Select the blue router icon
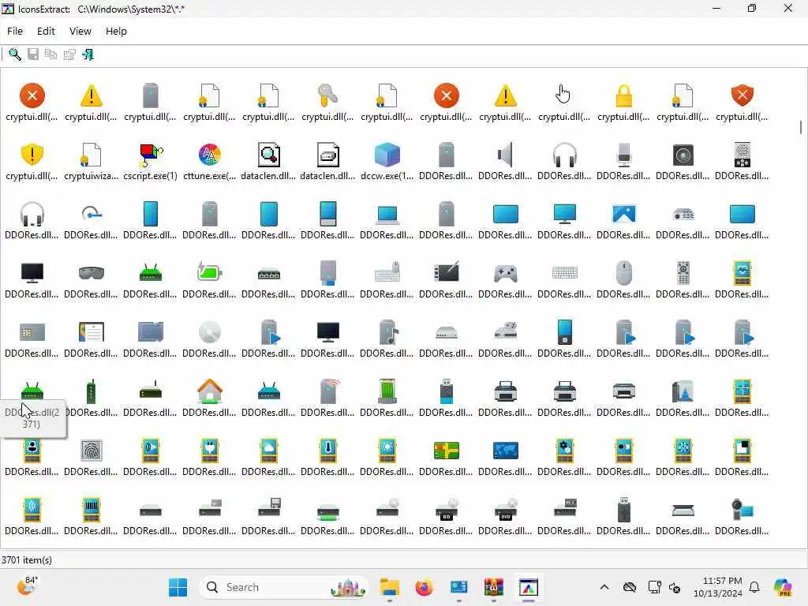Viewport: 808px width, 606px height. click(x=268, y=391)
